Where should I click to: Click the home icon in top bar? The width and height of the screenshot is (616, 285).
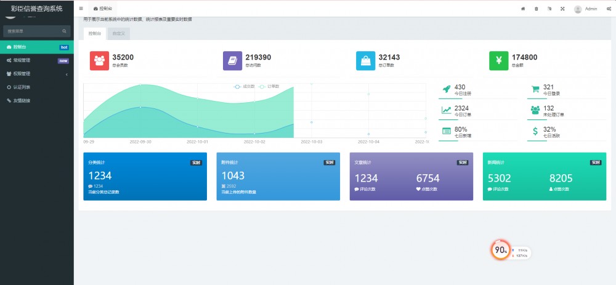point(523,9)
